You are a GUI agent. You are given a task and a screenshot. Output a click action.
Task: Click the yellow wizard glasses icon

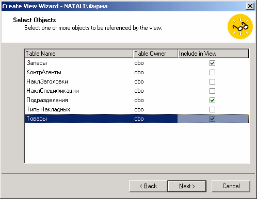click(240, 27)
